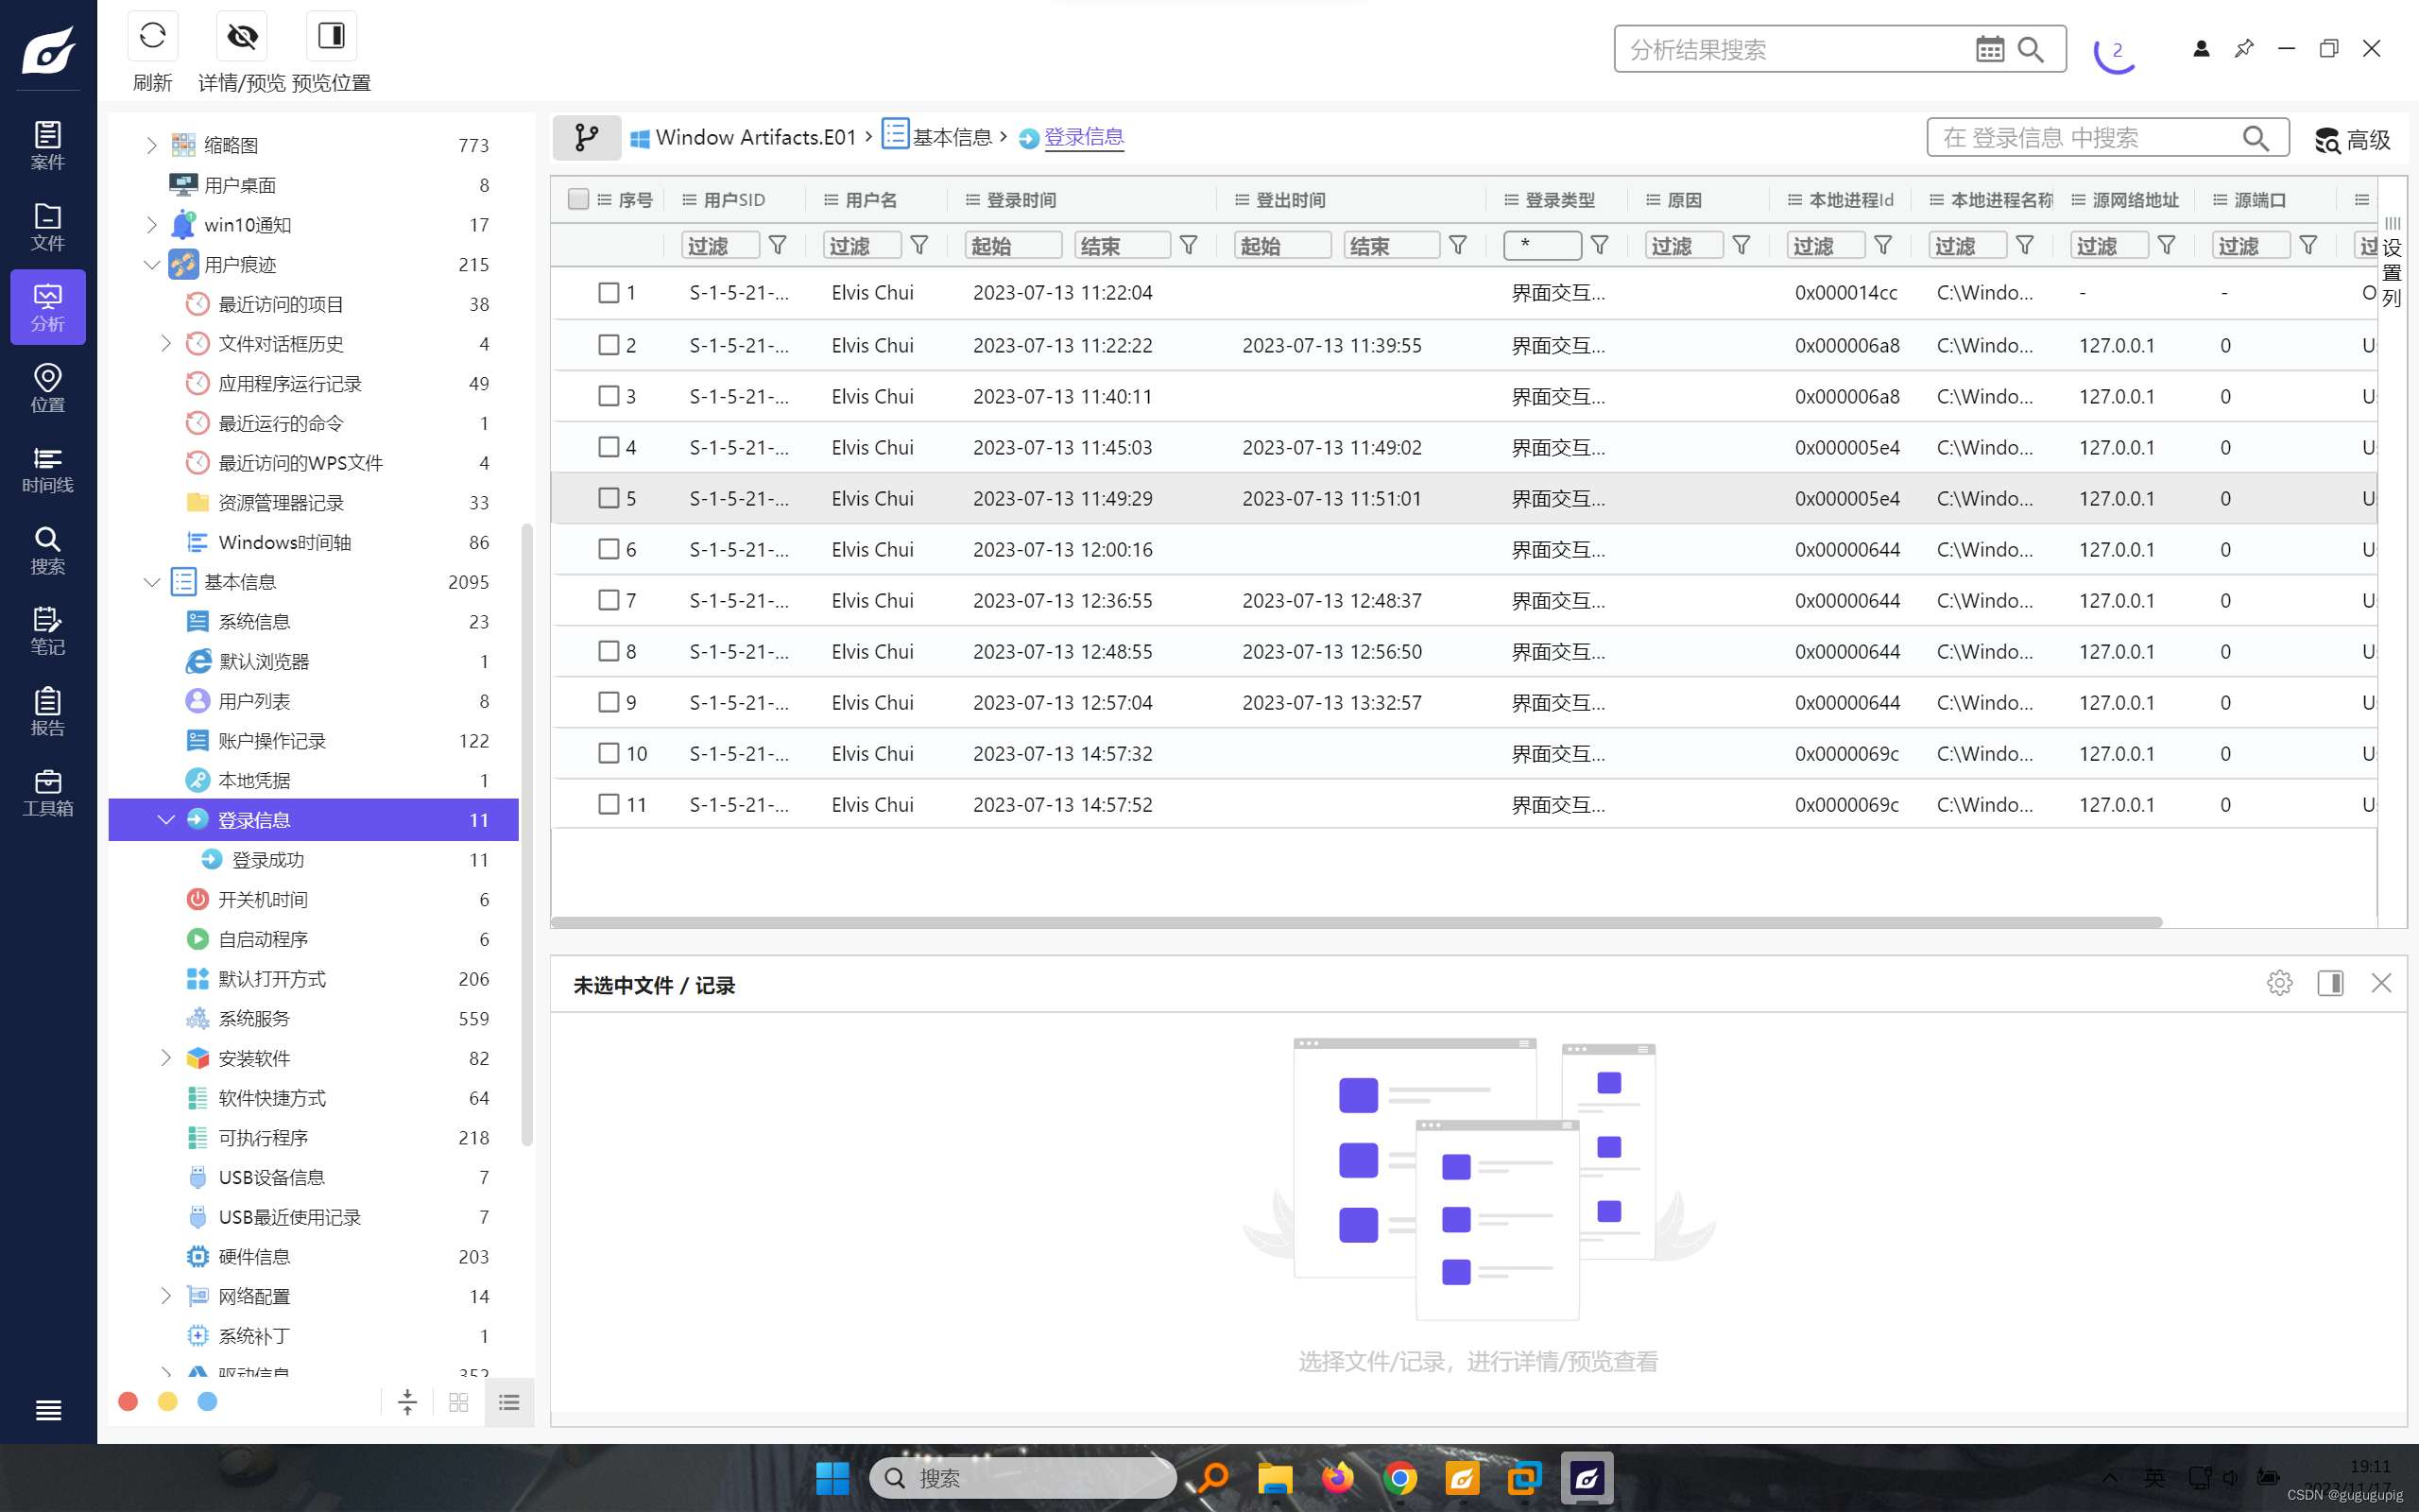This screenshot has width=2419, height=1512.
Task: Open the 预览位置 layout icon
Action: 331,37
